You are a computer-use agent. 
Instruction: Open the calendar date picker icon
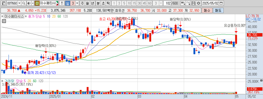(221, 3)
